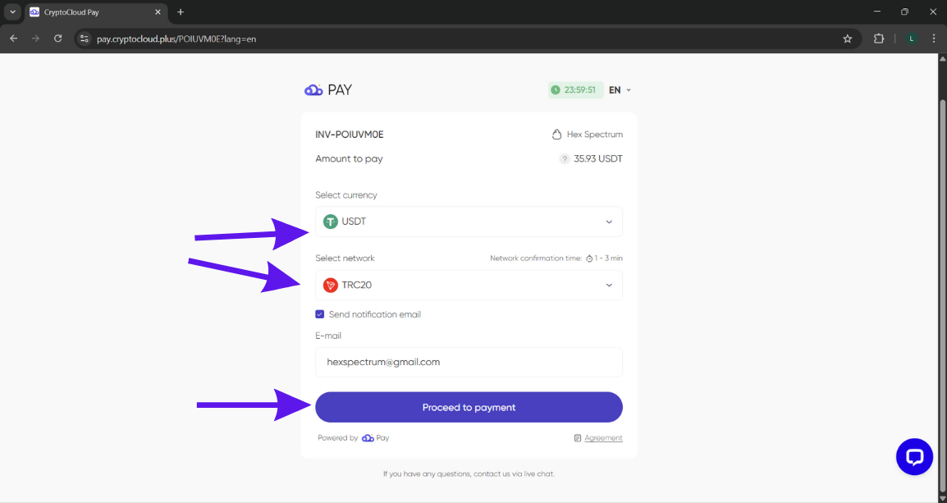Open the Chrome three-dot menu
This screenshot has width=947, height=503.
934,39
